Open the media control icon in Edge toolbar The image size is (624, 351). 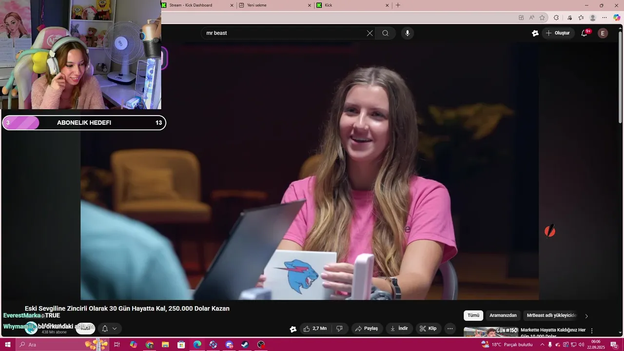pos(569,18)
